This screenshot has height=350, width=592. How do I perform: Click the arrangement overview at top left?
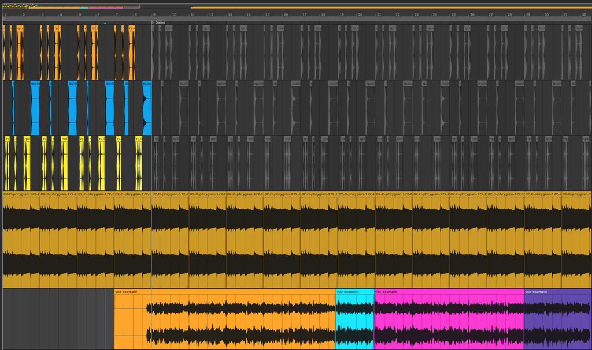point(71,6)
